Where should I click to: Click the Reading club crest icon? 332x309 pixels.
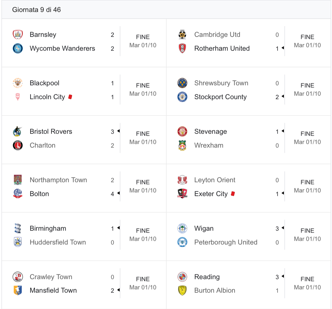tap(182, 277)
